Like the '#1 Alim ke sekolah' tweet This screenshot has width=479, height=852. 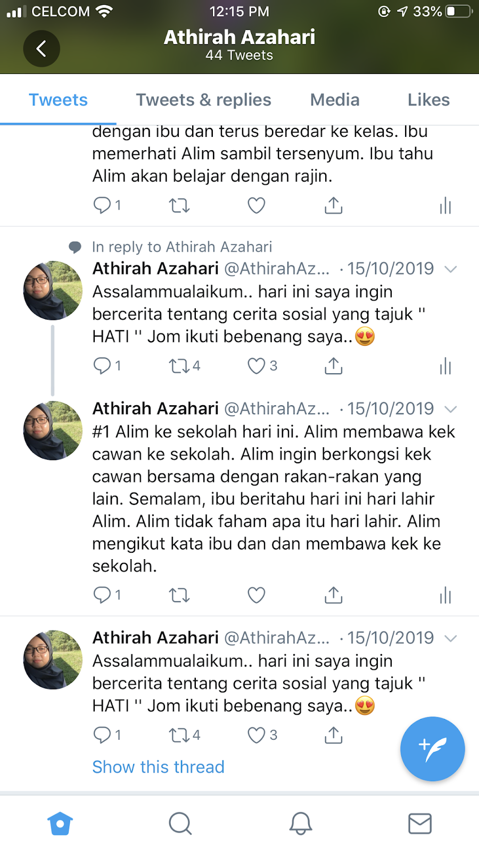tap(257, 595)
